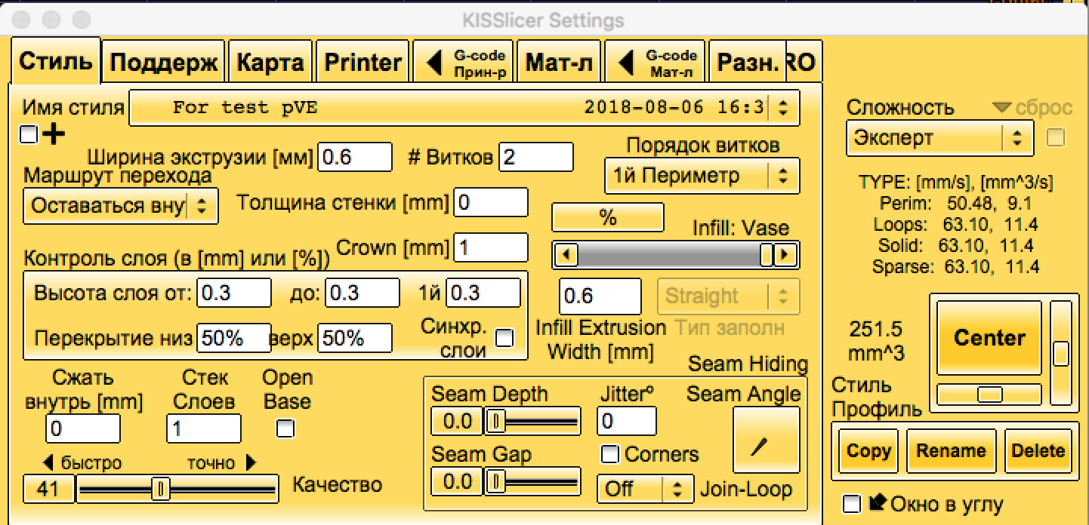The height and width of the screenshot is (525, 1089).
Task: Open the Порядок витков dropdown
Action: click(701, 177)
